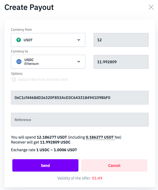The height and width of the screenshot is (190, 158).
Task: Click the blue USDC coin icon
Action: click(x=19, y=62)
